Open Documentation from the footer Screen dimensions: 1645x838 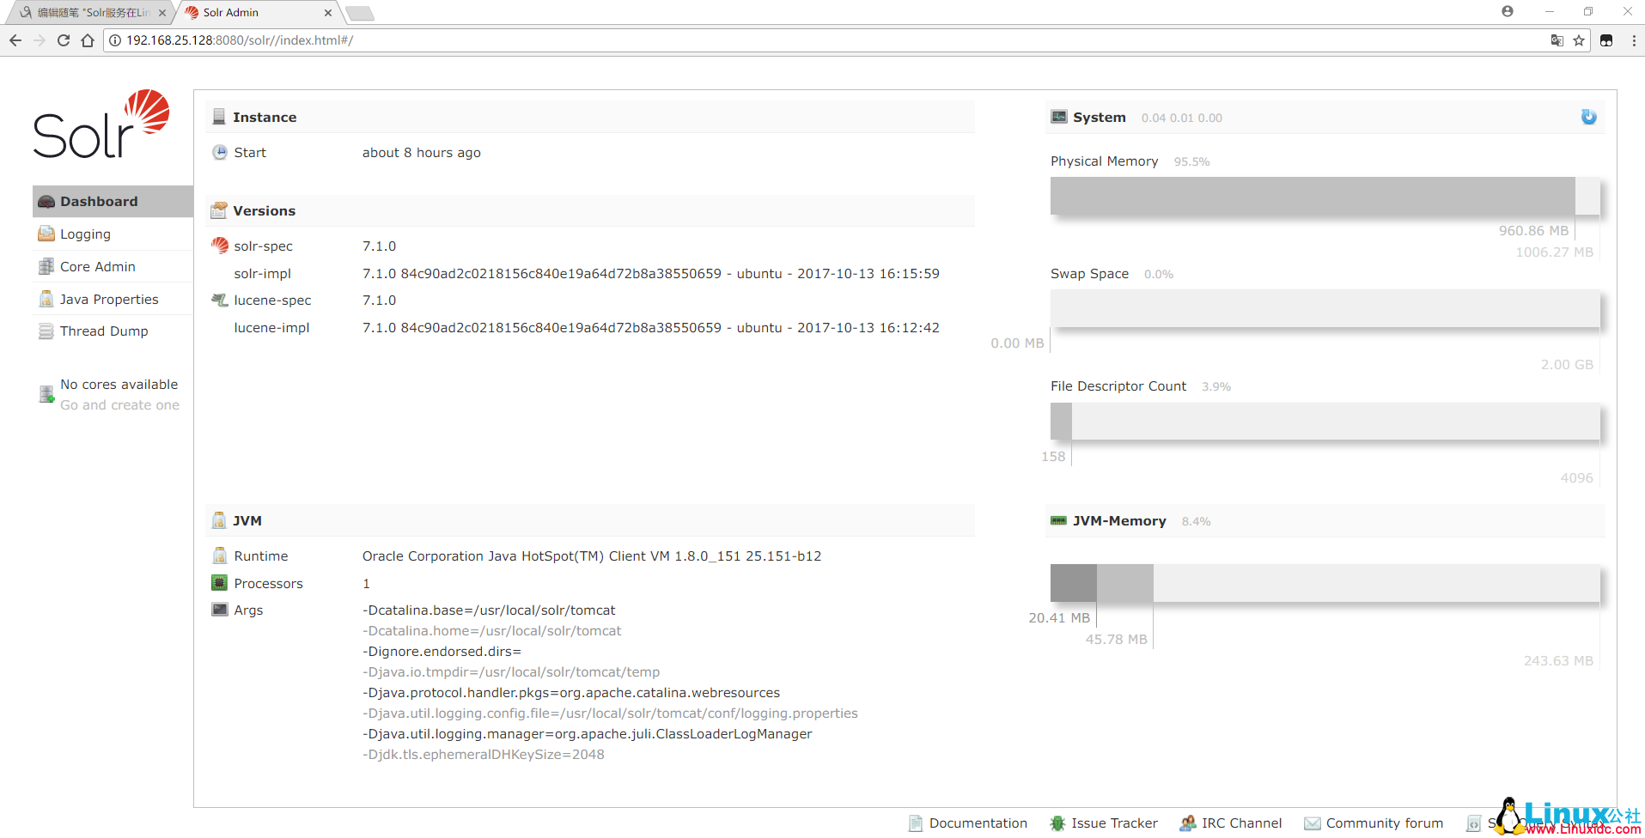pos(978,823)
